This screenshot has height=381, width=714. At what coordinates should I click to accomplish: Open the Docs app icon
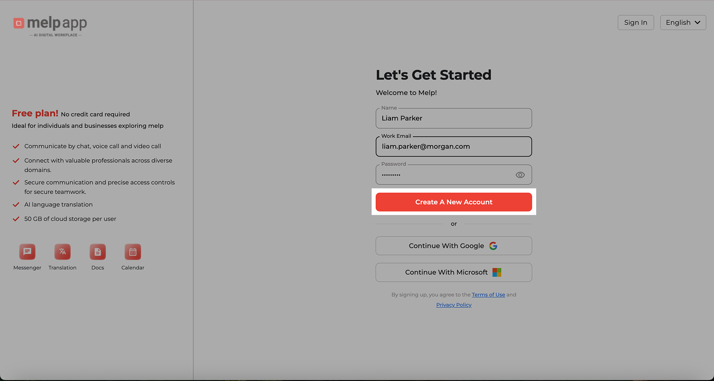point(98,252)
